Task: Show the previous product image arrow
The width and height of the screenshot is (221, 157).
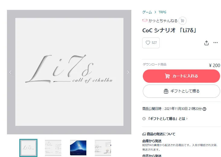Action: pos(10,72)
